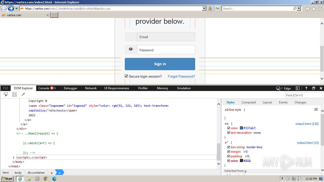Open File Explorer from the taskbar
This screenshot has height=182, width=324.
(29, 179)
